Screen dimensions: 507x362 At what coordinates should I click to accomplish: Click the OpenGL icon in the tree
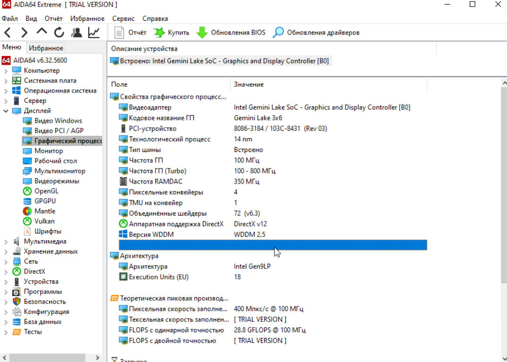pyautogui.click(x=27, y=191)
